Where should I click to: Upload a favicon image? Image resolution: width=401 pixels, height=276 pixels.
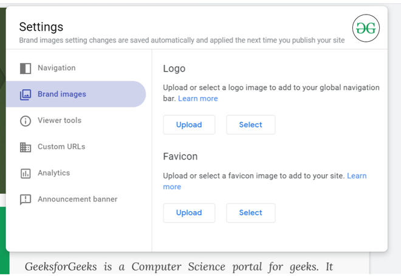(189, 212)
